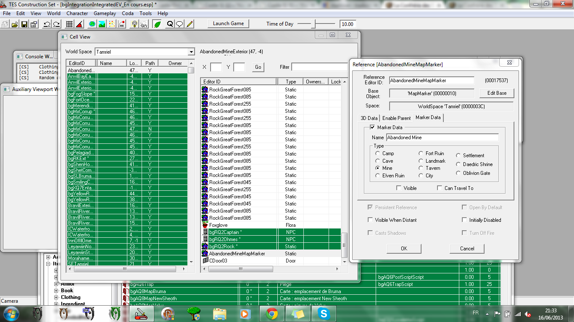Toggle the Snap to Angle red triangle icon
This screenshot has height=322, width=574.
79,24
